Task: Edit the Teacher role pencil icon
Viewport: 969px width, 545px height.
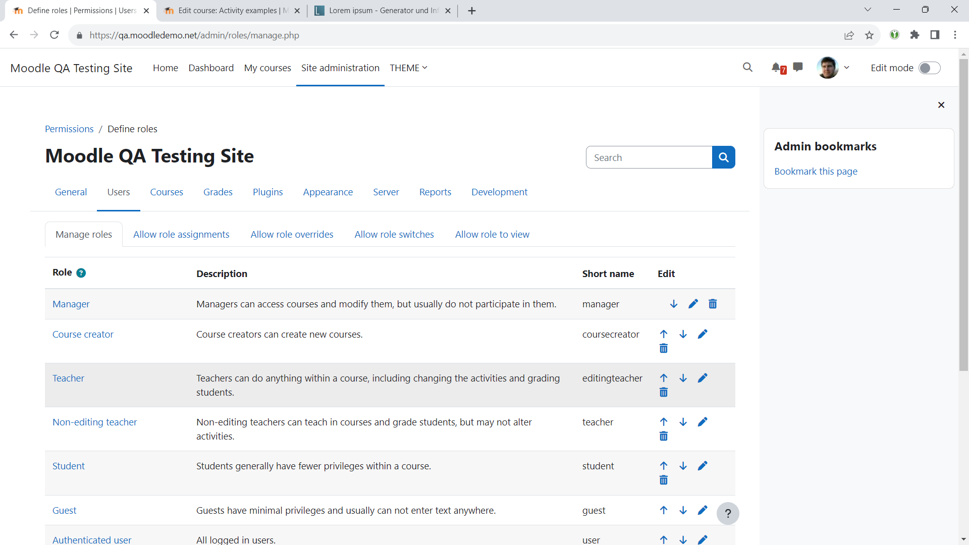Action: 703,378
